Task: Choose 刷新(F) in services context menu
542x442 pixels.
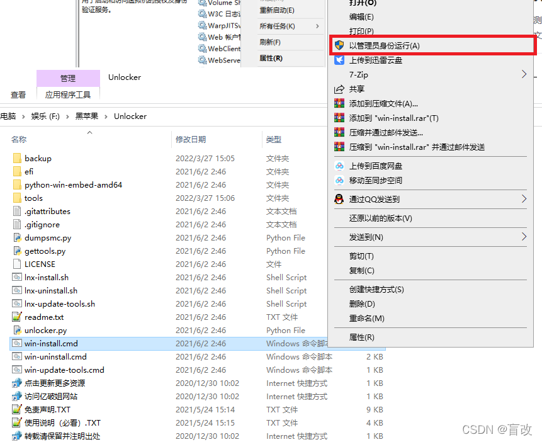Action: click(x=270, y=42)
